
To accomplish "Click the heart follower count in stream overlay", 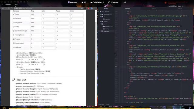I will tap(84, 2).
